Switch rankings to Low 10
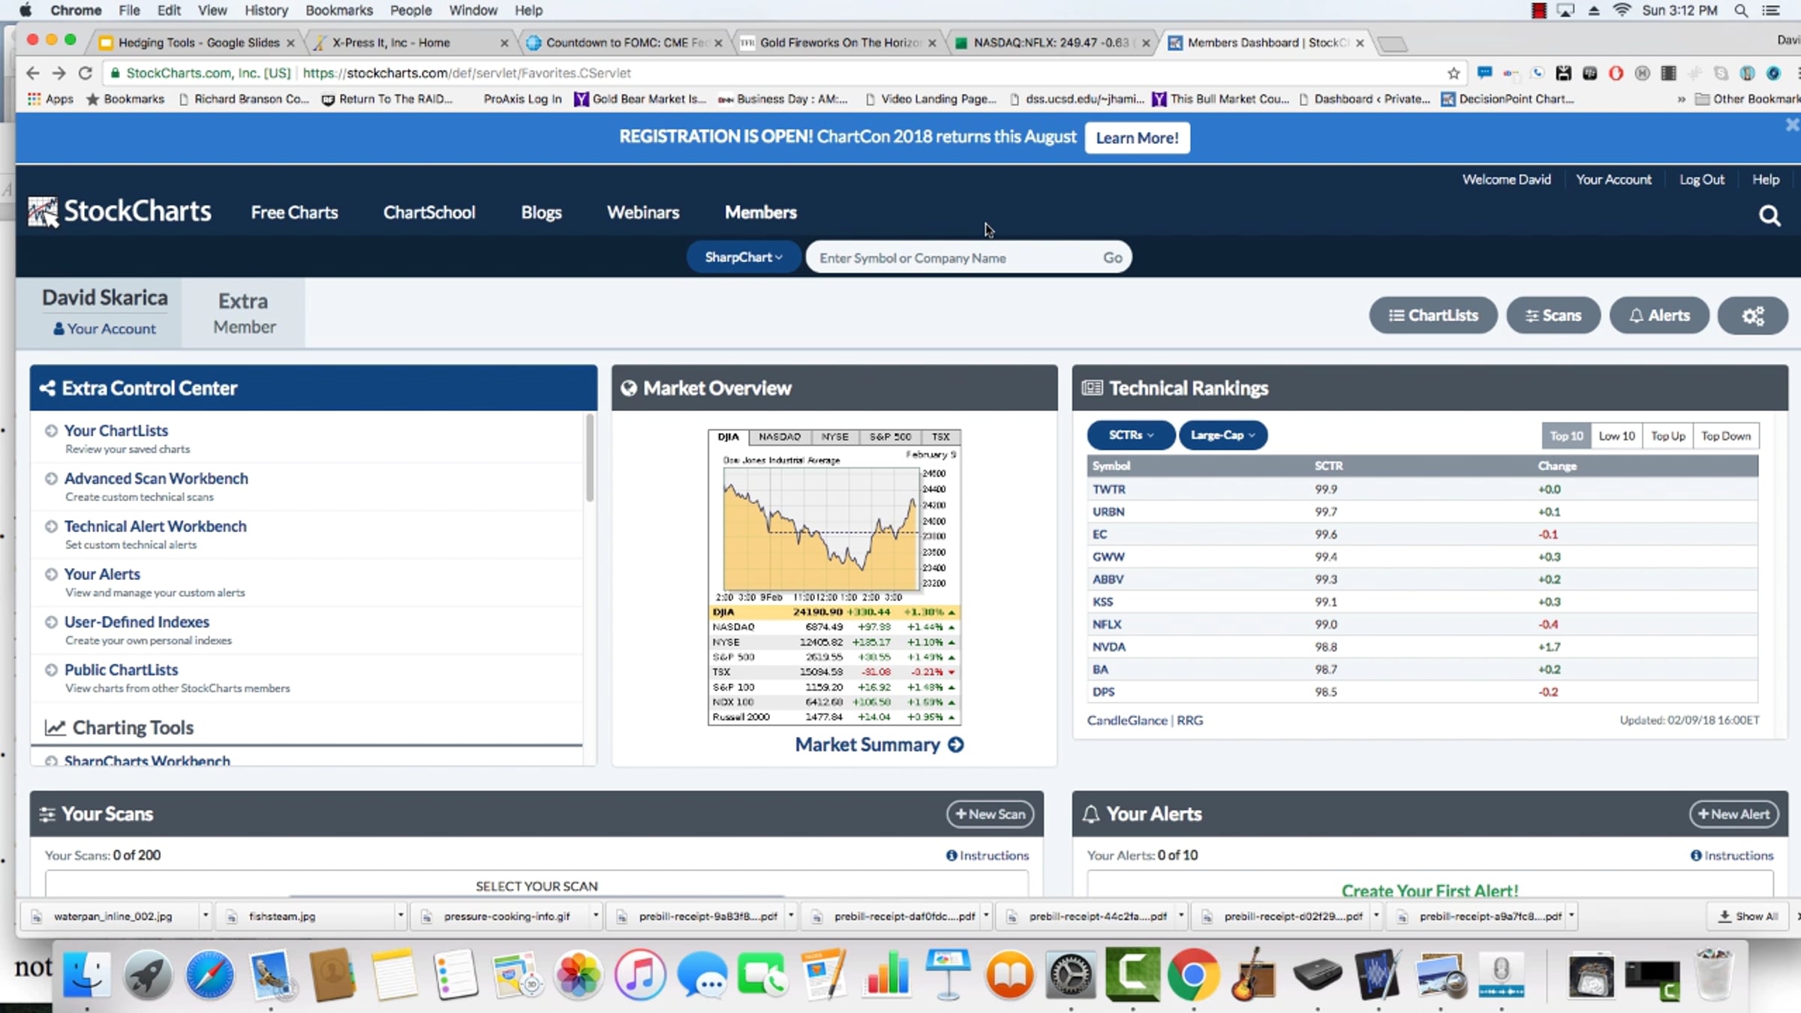The width and height of the screenshot is (1801, 1013). coord(1616,436)
